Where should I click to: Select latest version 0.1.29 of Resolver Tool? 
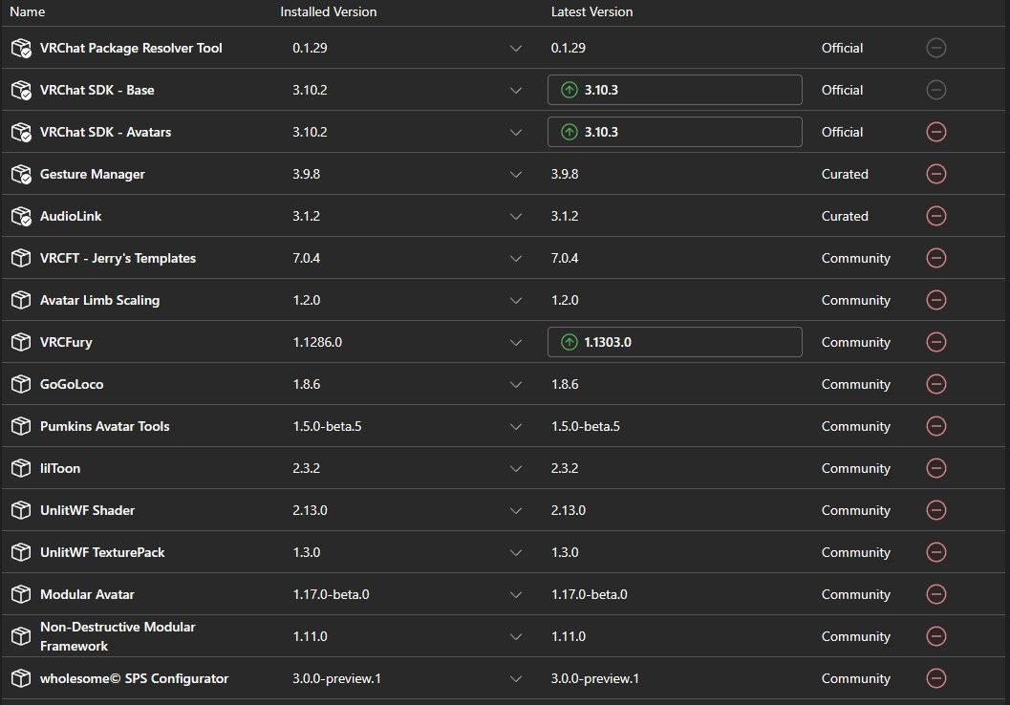569,48
